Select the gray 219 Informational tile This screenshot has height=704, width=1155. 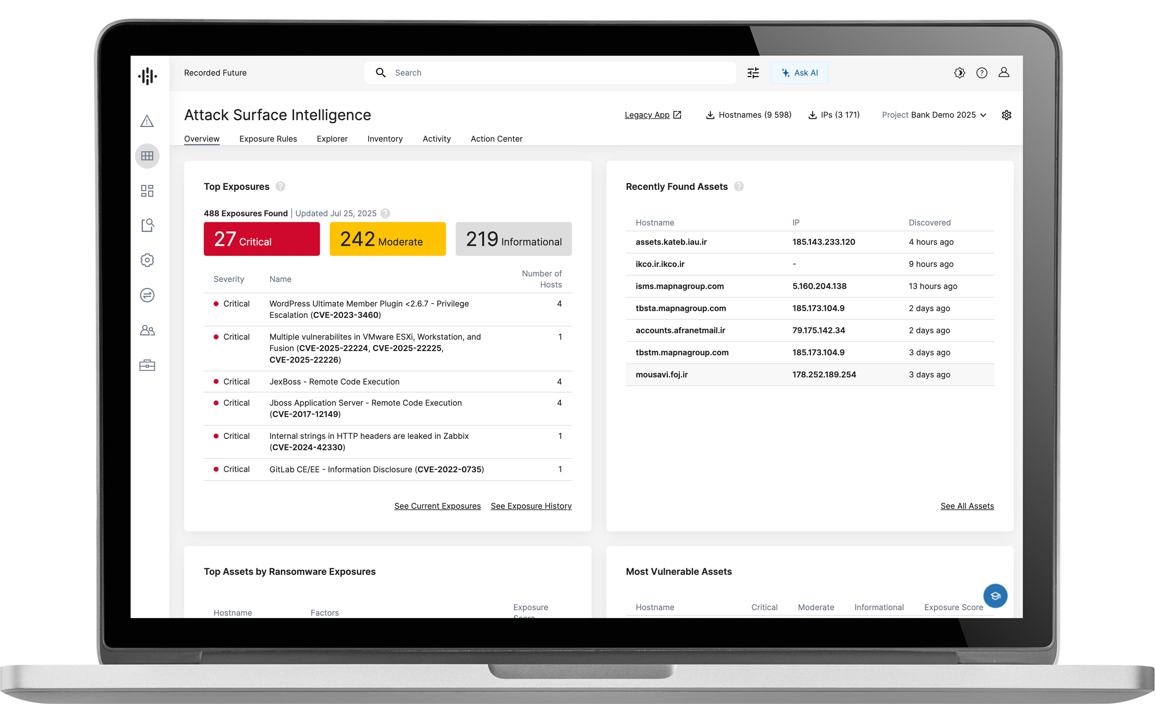[x=514, y=239]
